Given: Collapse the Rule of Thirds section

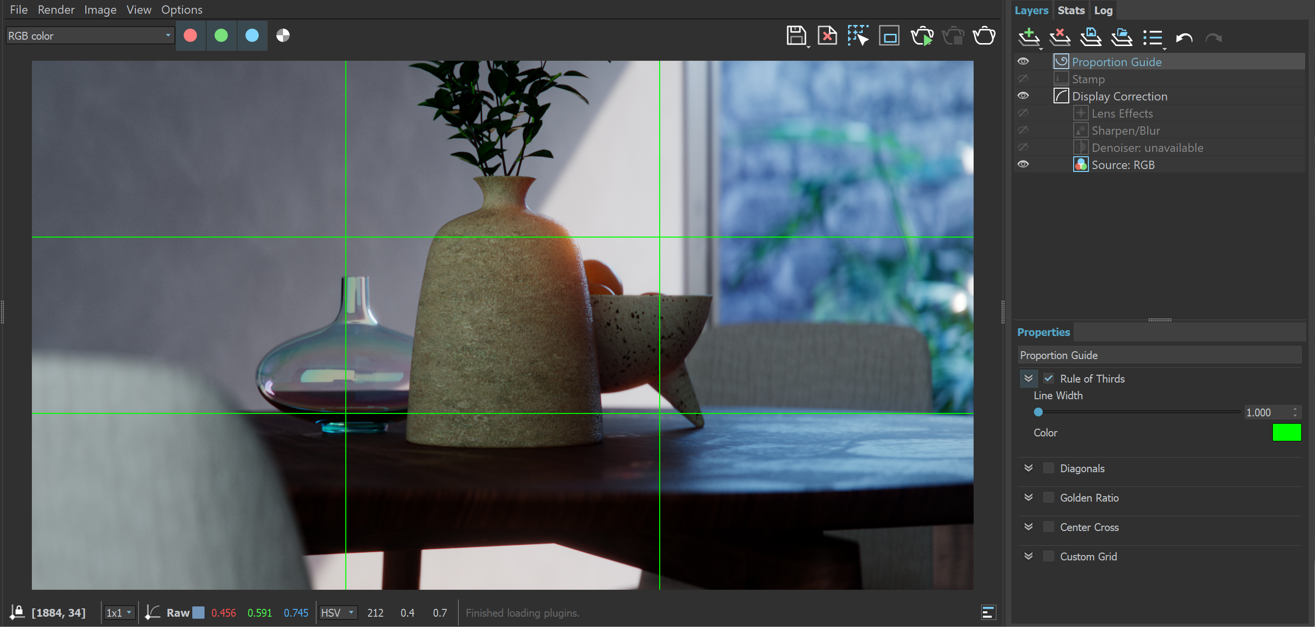Looking at the screenshot, I should point(1029,378).
